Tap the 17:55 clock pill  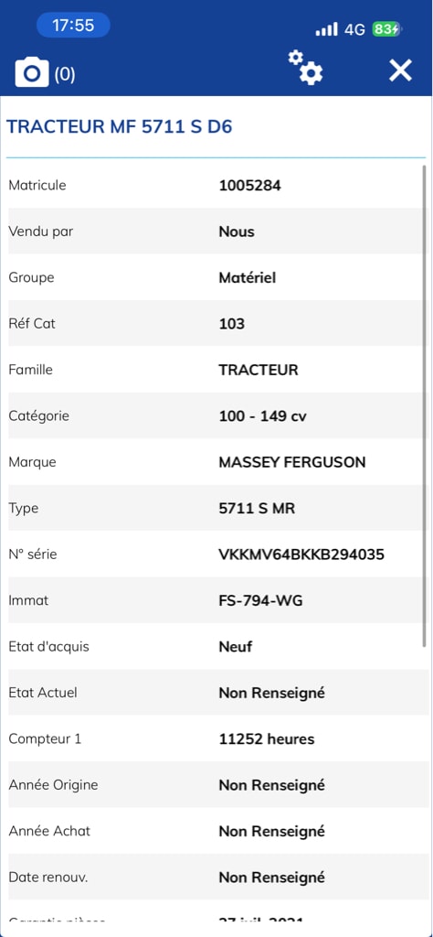pyautogui.click(x=73, y=25)
